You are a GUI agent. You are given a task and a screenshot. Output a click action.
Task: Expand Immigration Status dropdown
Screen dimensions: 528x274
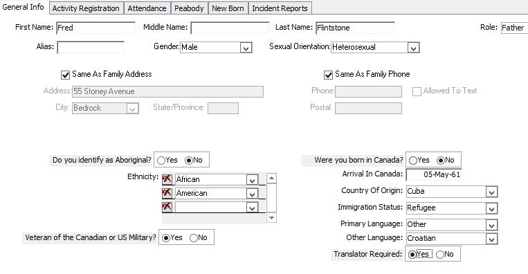[491, 209]
